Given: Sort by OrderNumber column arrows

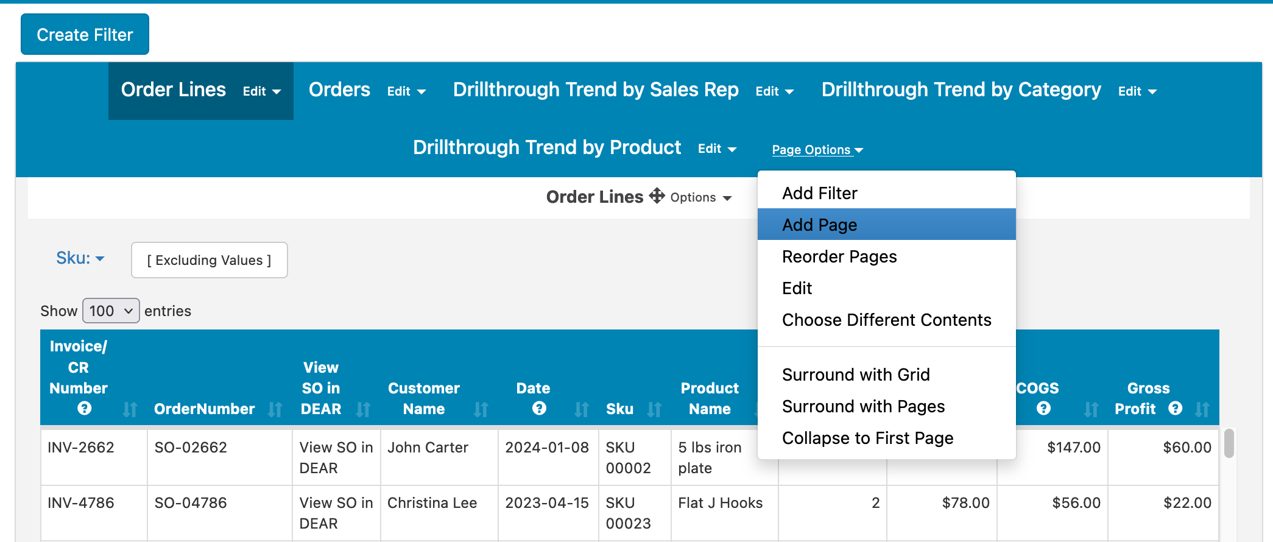Looking at the screenshot, I should point(275,409).
